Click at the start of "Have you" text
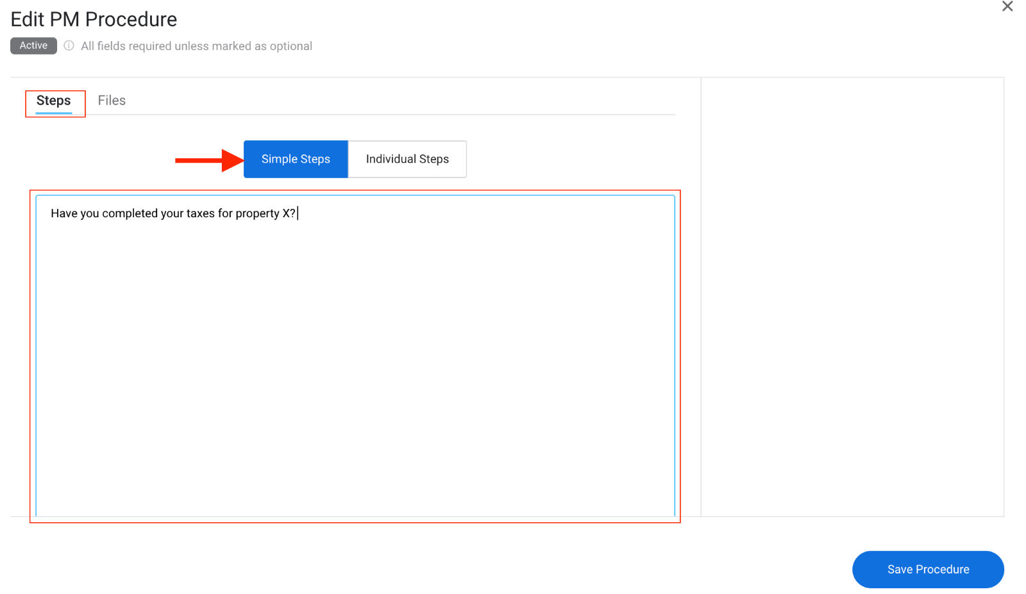 pyautogui.click(x=51, y=213)
